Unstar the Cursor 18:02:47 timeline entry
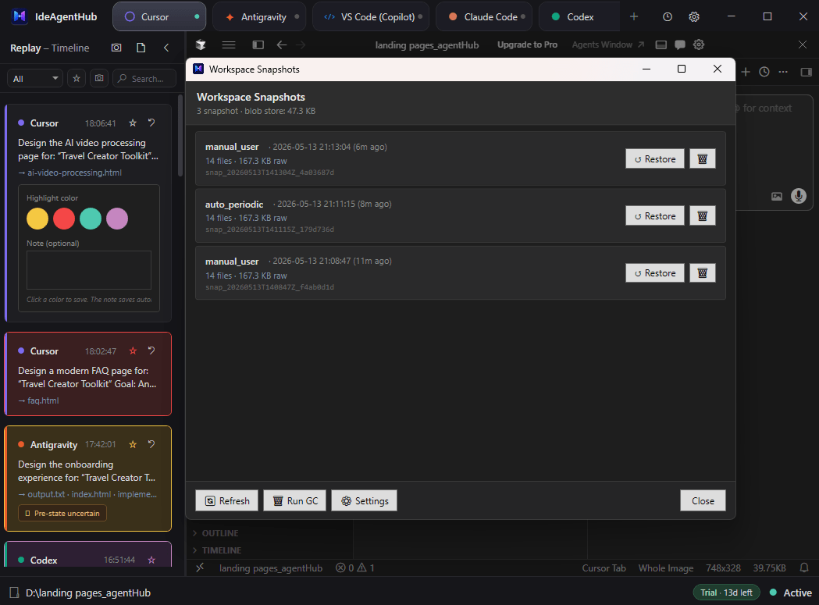This screenshot has width=819, height=605. tap(133, 351)
